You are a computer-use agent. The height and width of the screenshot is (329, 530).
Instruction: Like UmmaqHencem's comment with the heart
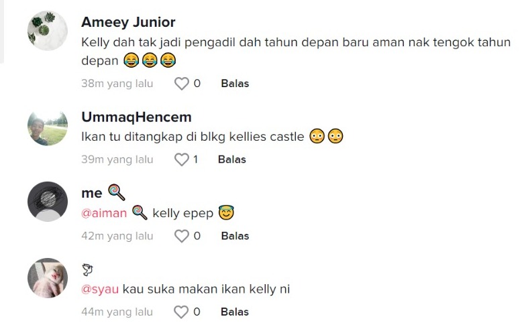click(181, 159)
